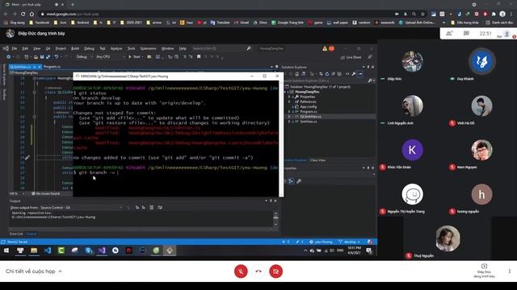Open the Visual Studio File menu
The image size is (517, 290).
tap(15, 48)
